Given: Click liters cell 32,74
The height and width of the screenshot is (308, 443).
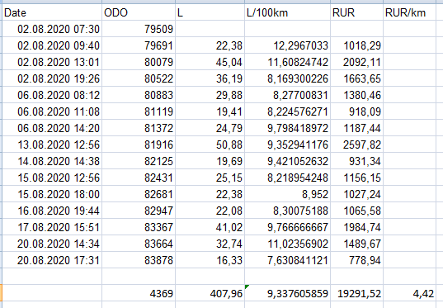Looking at the screenshot, I should [x=210, y=244].
